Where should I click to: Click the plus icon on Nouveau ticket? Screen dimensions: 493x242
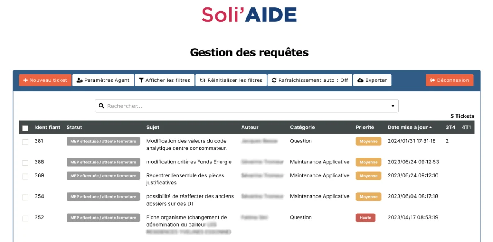click(25, 80)
